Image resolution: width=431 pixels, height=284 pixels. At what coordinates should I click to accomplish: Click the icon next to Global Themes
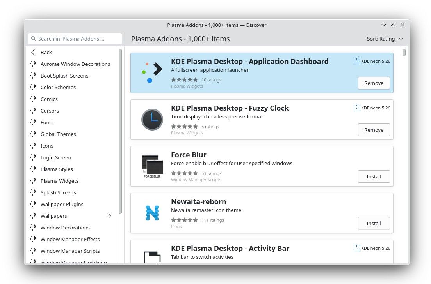pos(33,134)
